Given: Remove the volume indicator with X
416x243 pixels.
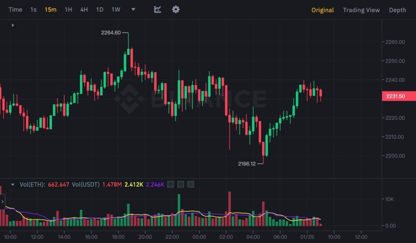Looking at the screenshot, I should coord(191,184).
